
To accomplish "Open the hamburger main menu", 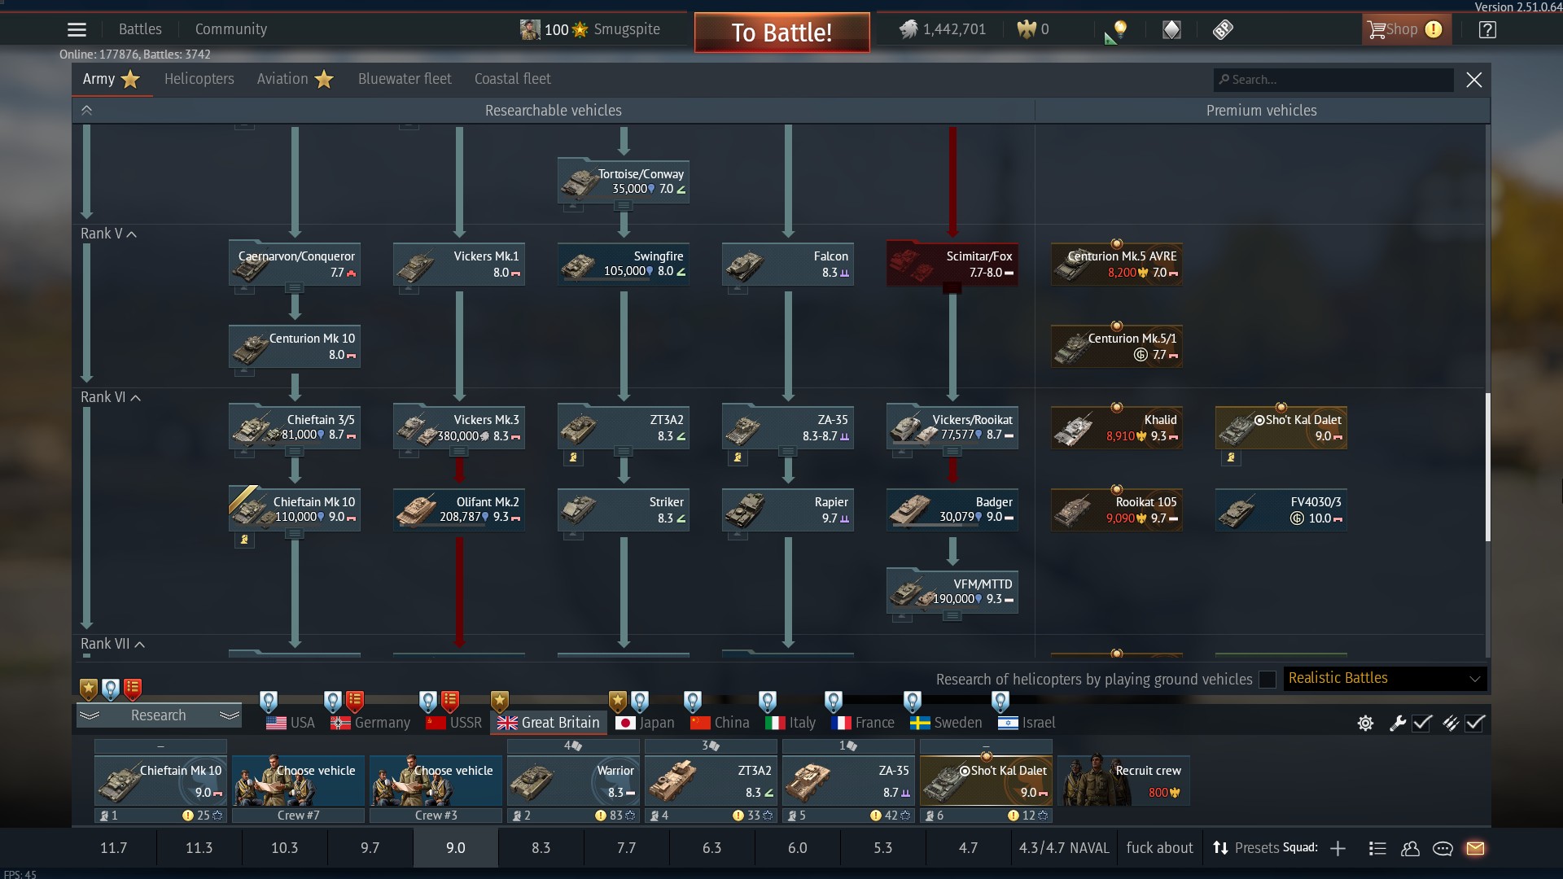I will (77, 30).
